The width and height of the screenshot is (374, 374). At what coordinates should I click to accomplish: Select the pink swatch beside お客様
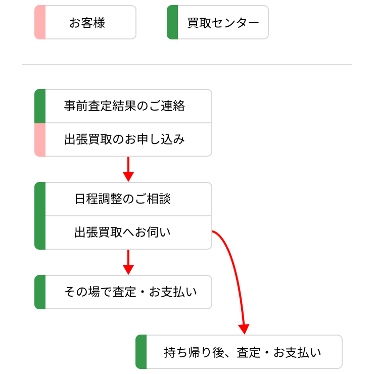40,22
